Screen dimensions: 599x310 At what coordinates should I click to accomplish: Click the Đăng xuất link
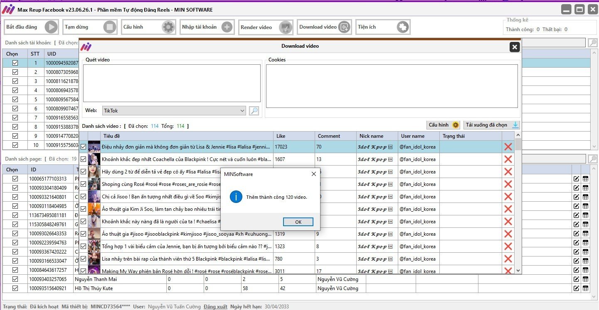coord(215,307)
